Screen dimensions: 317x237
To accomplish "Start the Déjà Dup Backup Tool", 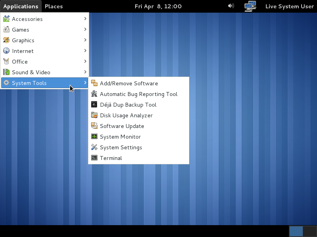I will coord(127,105).
